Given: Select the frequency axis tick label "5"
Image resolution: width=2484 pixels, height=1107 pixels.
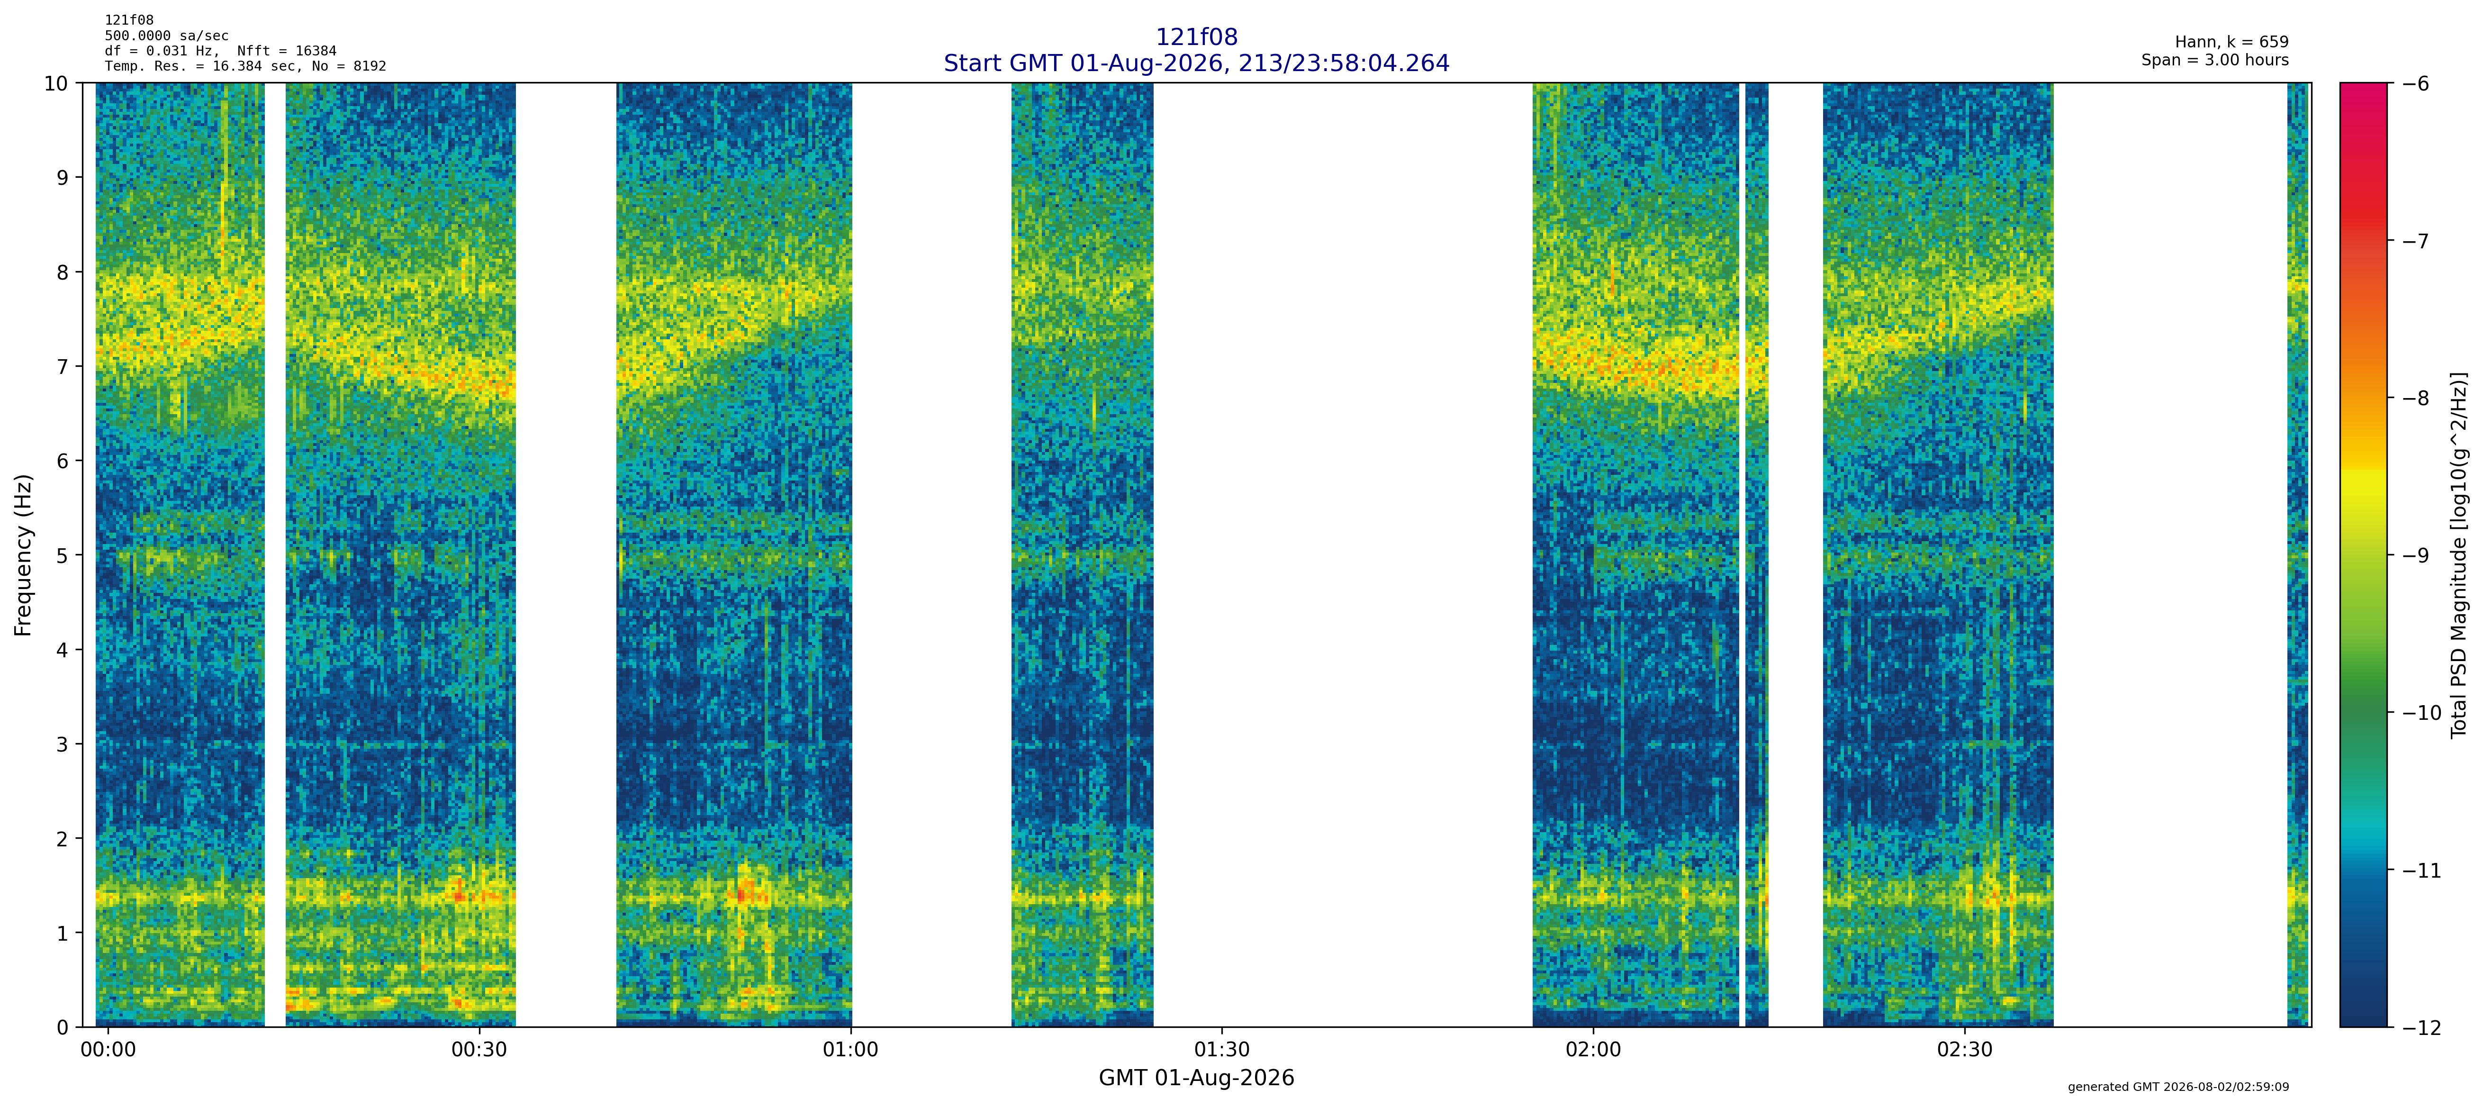Looking at the screenshot, I should (63, 555).
